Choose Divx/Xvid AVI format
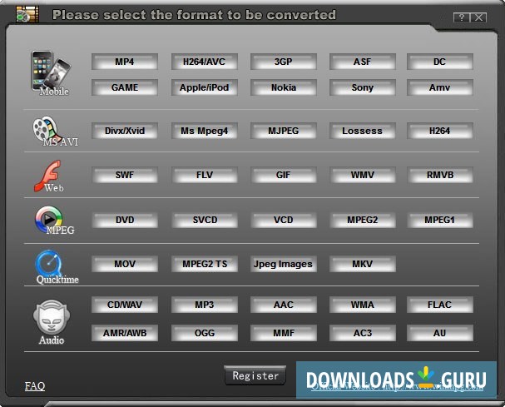 (125, 131)
